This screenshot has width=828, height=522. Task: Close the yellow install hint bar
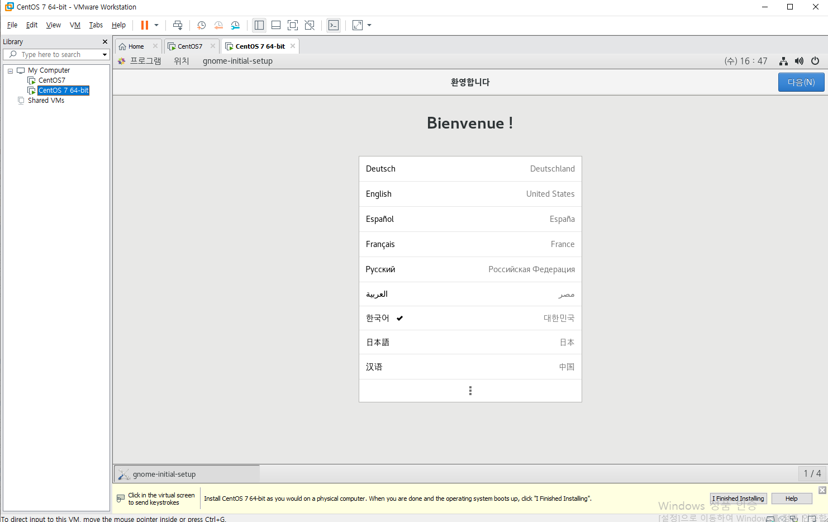pyautogui.click(x=822, y=490)
